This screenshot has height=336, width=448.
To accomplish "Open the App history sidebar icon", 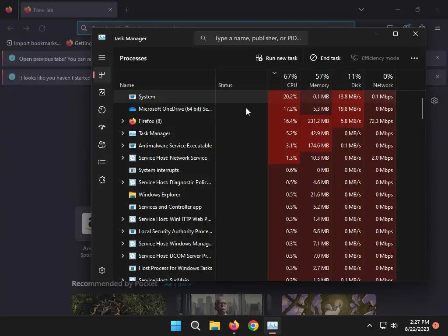I will (102, 110).
